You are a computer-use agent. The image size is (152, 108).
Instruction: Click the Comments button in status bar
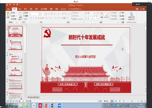tap(106, 101)
